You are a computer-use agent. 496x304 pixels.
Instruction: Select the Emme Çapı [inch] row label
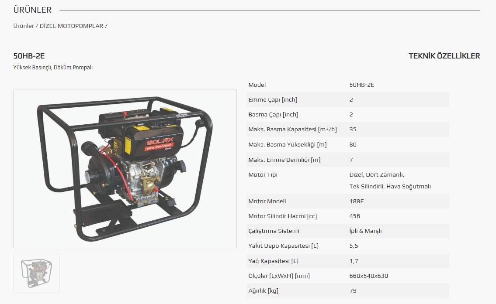point(273,99)
